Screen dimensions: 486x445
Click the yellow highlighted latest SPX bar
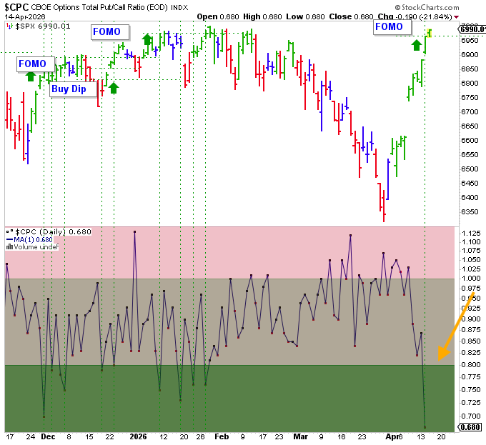point(430,33)
